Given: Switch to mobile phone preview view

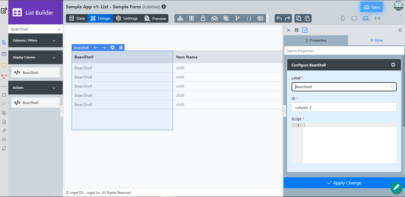Looking at the screenshot, I should [343, 18].
